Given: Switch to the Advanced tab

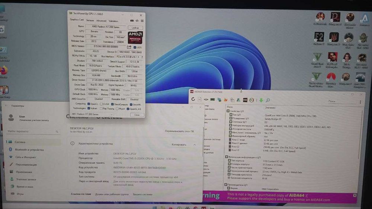Looking at the screenshot, I should (101, 20).
